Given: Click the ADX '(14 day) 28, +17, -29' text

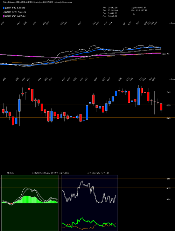Looking at the screenshot, I should point(98,173).
